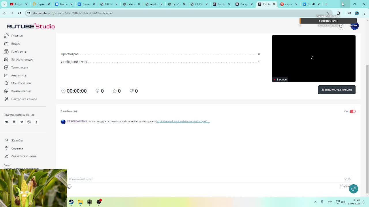Viewport: 369px width, 207px height.
Task: Click the message input field
Action: tap(210, 179)
